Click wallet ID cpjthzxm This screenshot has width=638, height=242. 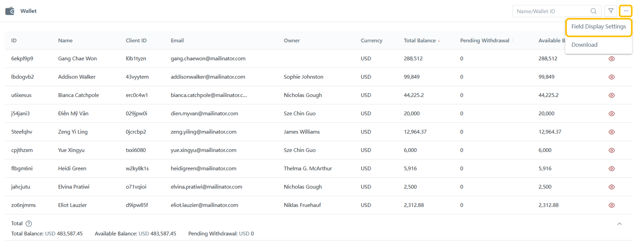click(x=22, y=150)
